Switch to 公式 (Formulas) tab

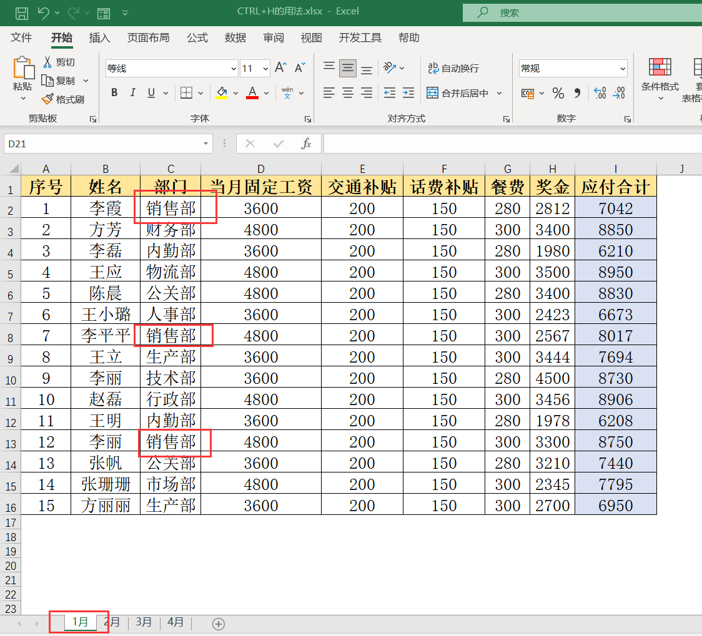coord(197,37)
